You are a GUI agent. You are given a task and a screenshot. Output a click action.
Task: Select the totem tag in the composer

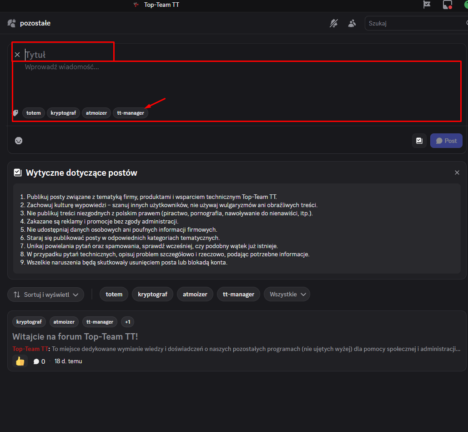click(x=34, y=113)
